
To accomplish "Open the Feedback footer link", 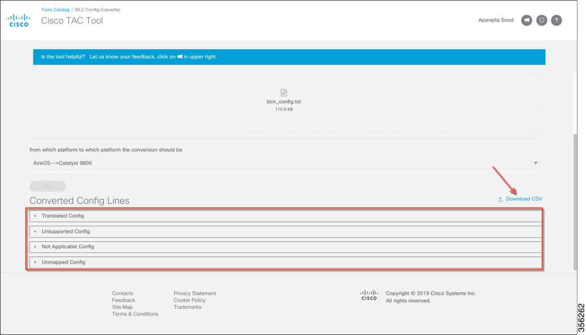I will point(123,300).
